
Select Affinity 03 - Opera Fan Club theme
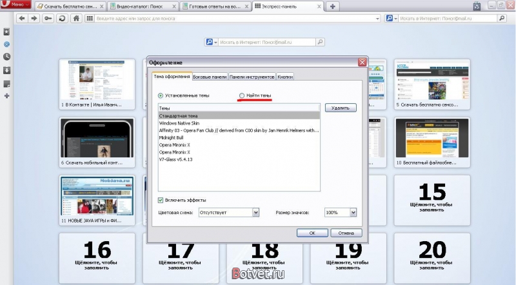[x=239, y=130]
